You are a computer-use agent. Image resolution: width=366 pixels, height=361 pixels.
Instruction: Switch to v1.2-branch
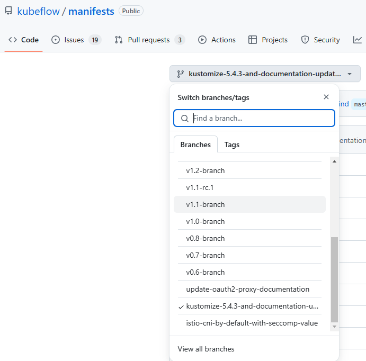point(250,170)
